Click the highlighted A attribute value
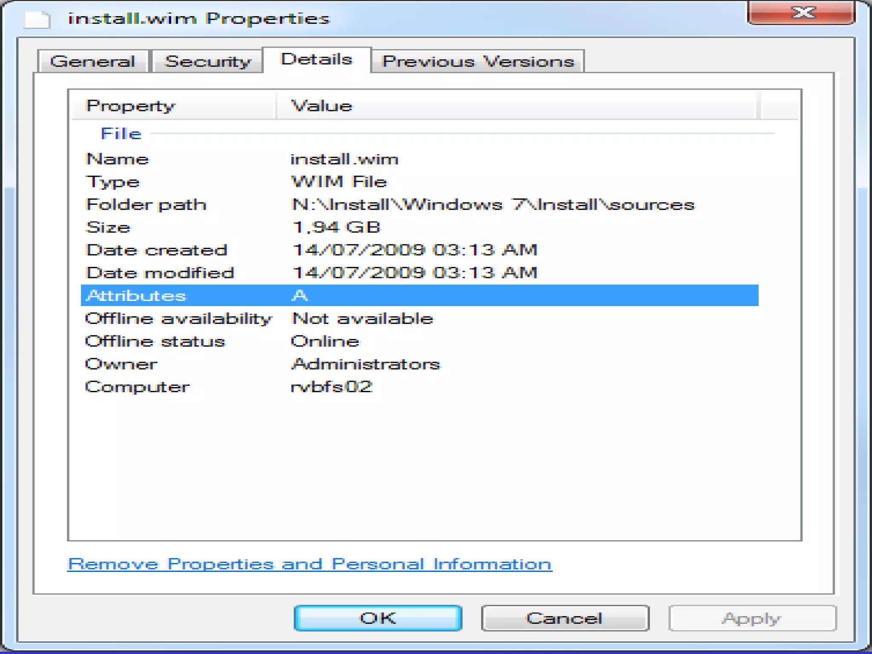 (x=300, y=295)
